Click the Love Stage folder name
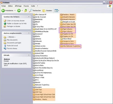Screen dimensions: 113x104 click(x=39, y=75)
